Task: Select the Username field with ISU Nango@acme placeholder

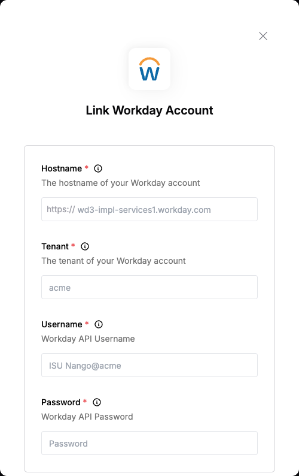Action: click(149, 365)
